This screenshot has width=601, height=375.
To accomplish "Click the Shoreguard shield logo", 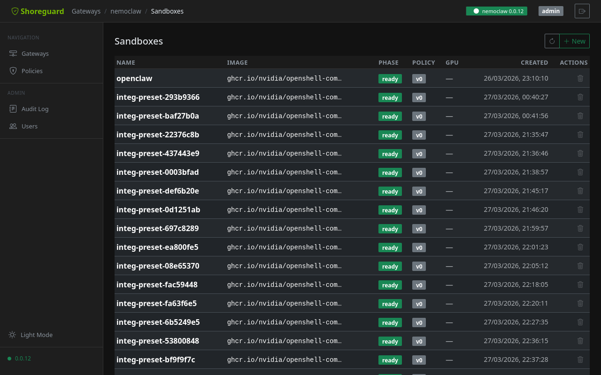I will 15,11.
